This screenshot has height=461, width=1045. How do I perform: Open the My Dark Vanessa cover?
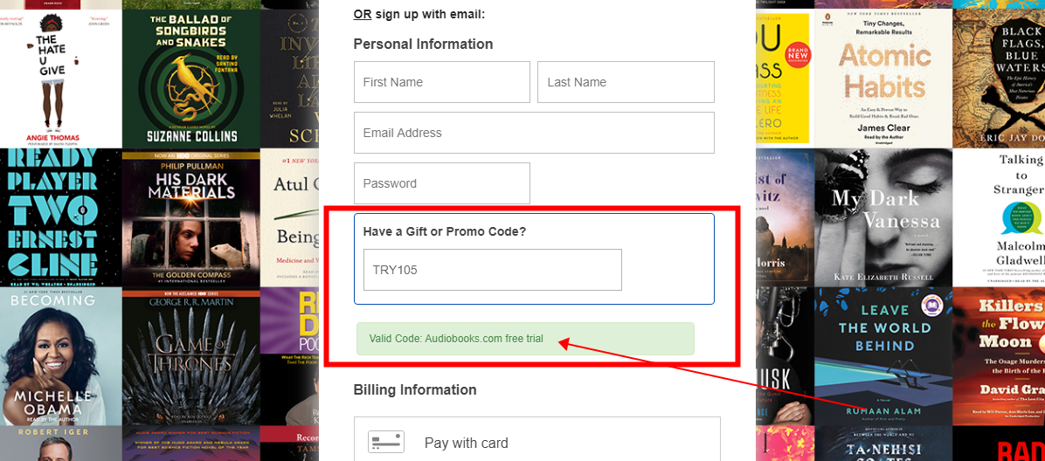click(882, 218)
